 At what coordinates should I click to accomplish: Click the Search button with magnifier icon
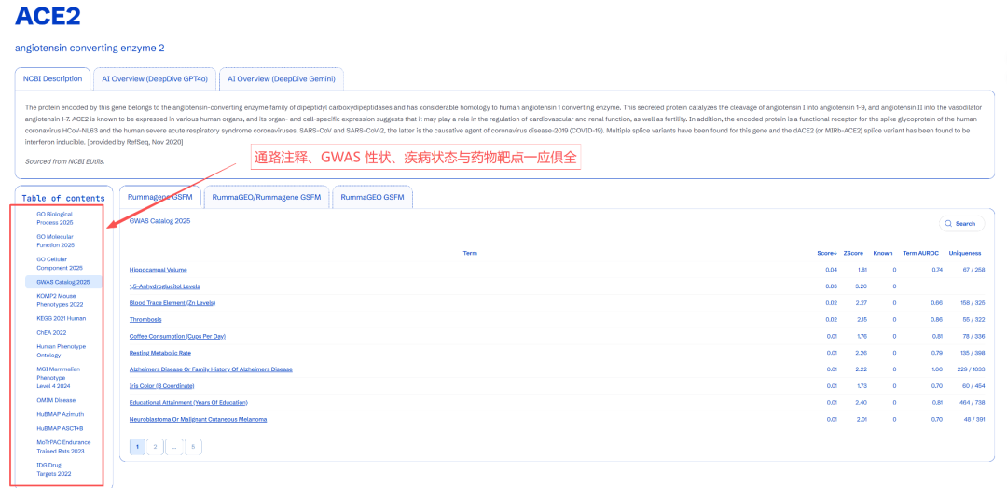coord(961,224)
